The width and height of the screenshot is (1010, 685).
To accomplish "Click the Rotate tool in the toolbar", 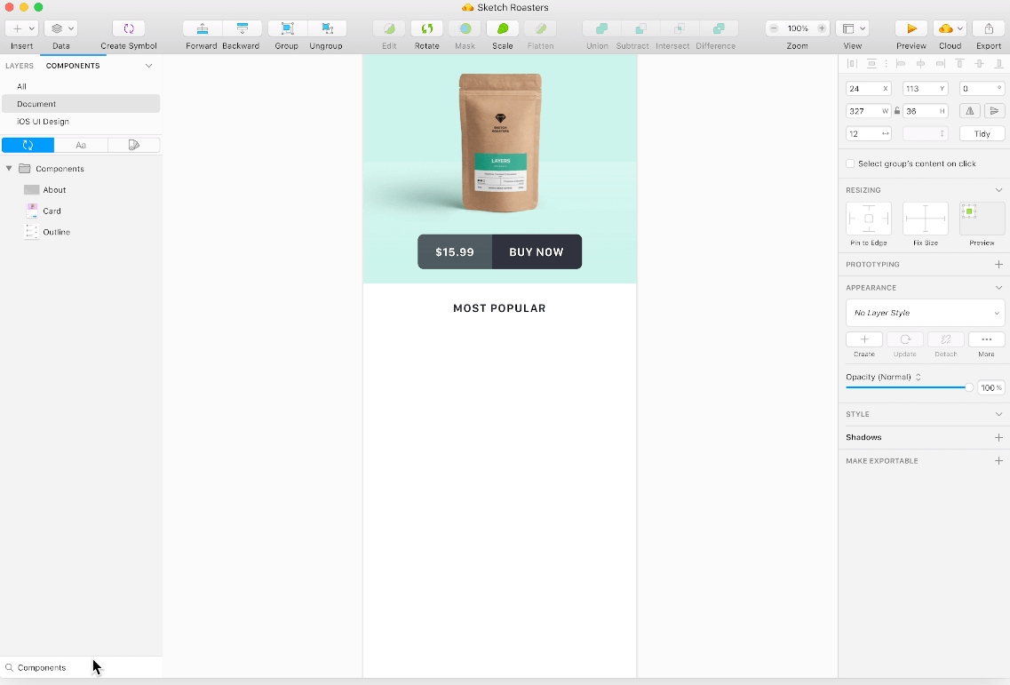I will [426, 28].
